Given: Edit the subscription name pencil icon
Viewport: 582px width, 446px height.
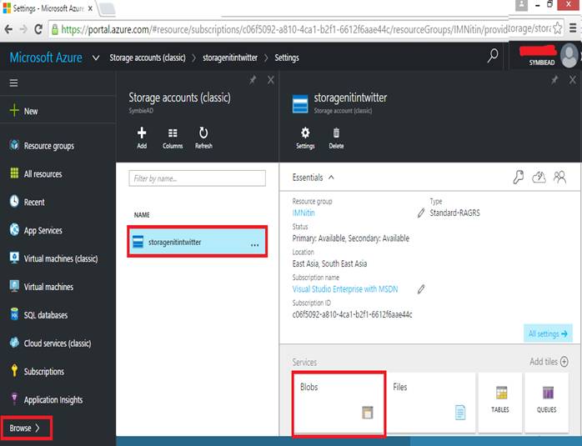Looking at the screenshot, I should click(420, 289).
